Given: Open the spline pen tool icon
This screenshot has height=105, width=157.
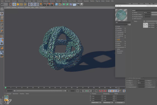Looking at the screenshot, I should [x=60, y=4].
